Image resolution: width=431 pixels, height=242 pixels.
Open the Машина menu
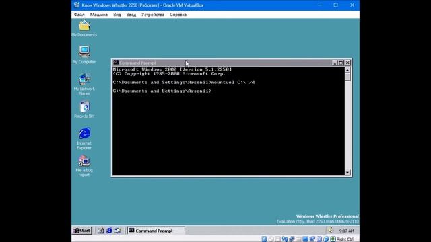tap(99, 15)
